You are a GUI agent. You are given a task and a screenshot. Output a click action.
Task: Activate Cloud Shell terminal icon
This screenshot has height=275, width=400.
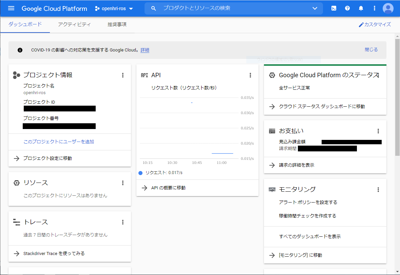point(334,8)
